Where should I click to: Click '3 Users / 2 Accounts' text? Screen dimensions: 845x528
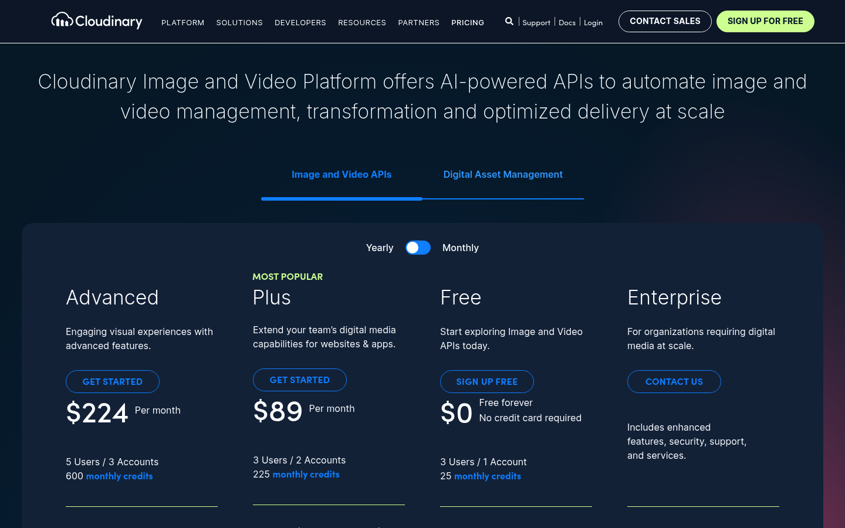point(299,460)
